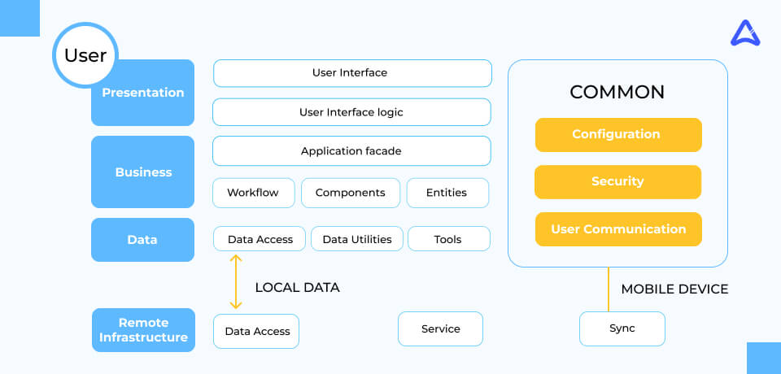Click the Data layer block
This screenshot has height=374, width=781.
pos(143,240)
